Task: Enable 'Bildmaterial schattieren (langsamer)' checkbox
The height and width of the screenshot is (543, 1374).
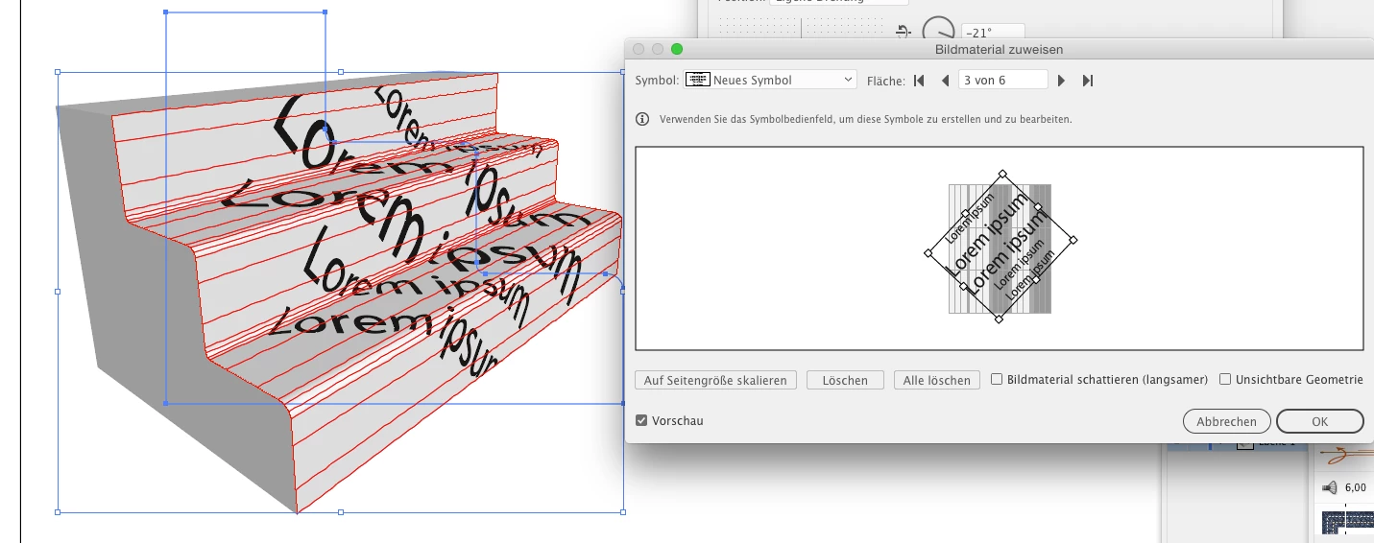Action: pos(997,380)
